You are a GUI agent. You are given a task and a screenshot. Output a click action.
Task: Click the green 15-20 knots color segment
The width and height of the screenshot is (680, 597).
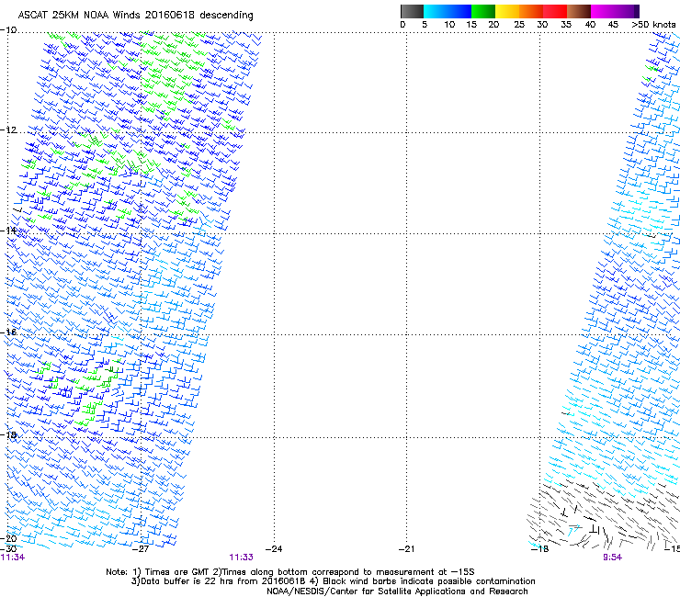[483, 11]
